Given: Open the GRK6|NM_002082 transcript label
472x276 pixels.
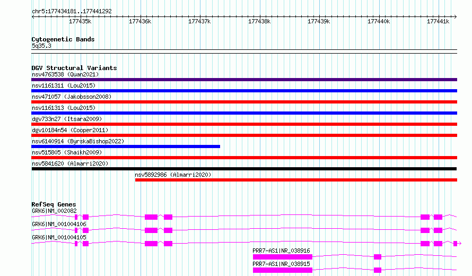Looking at the screenshot, I should pos(54,211).
